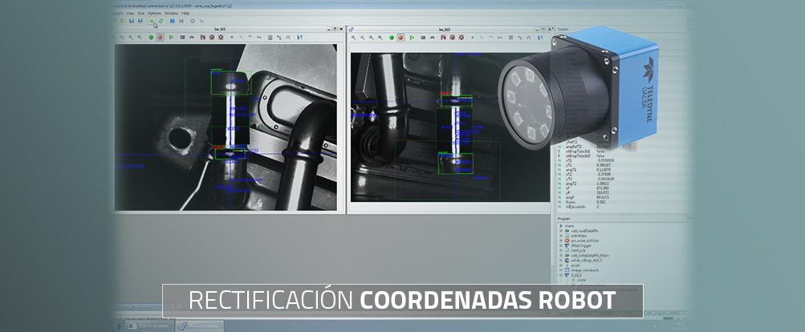Viewport: 805px width, 332px height.
Task: Click the blue pause icon in main toolbar
Action: pos(172,21)
